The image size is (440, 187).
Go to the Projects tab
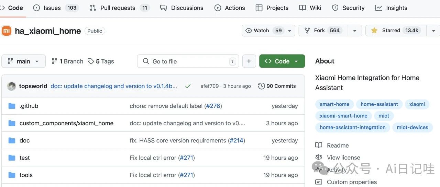[x=272, y=8]
